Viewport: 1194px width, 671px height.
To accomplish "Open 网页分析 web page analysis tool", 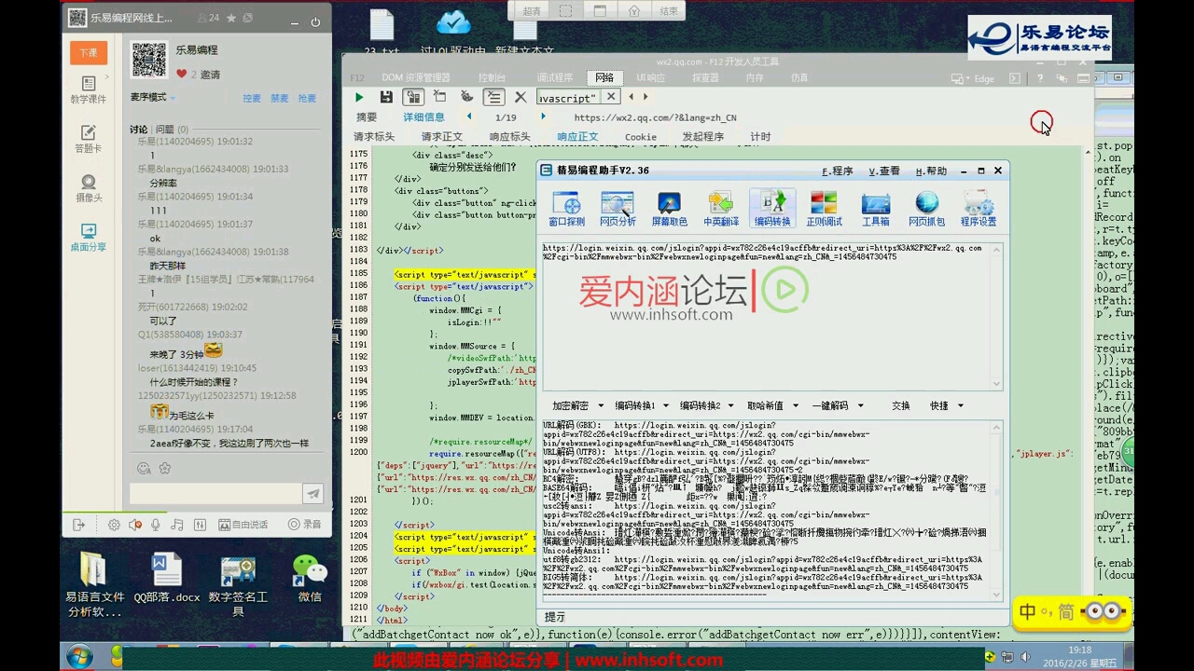I will (x=618, y=209).
